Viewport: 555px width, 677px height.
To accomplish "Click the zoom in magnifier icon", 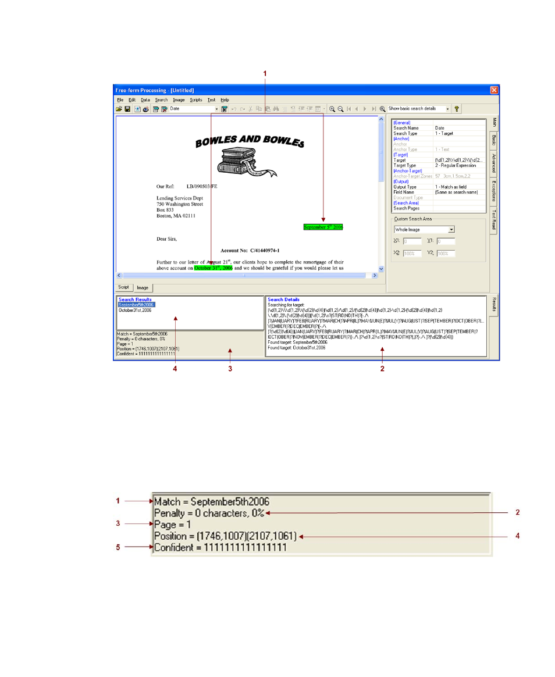I will [332, 109].
